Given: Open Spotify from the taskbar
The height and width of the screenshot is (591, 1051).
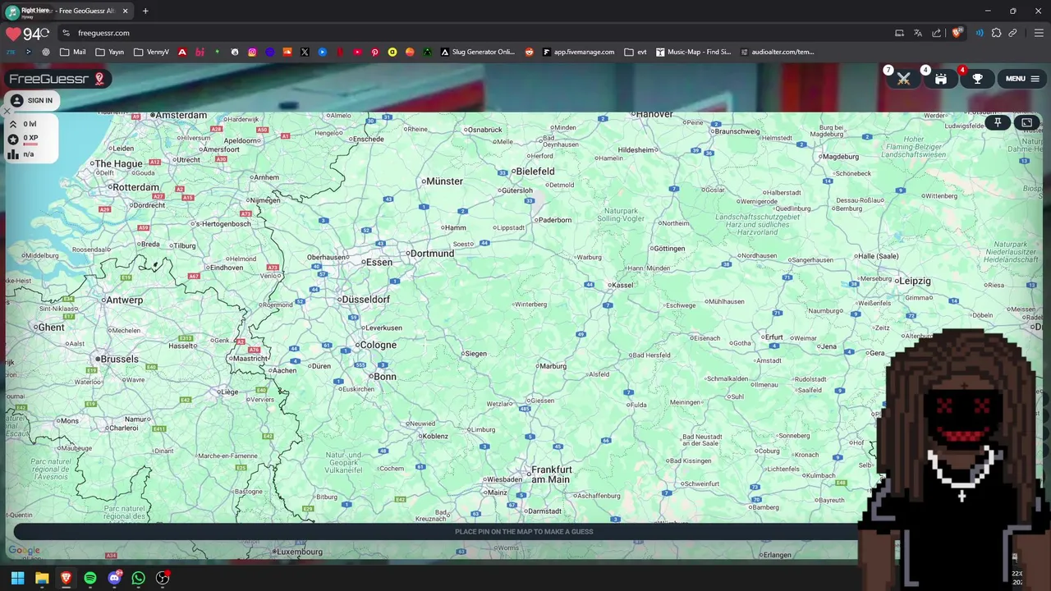Looking at the screenshot, I should pos(90,578).
